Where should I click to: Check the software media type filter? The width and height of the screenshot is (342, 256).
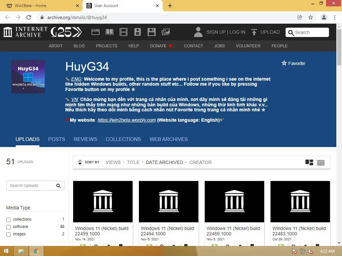coord(8,227)
